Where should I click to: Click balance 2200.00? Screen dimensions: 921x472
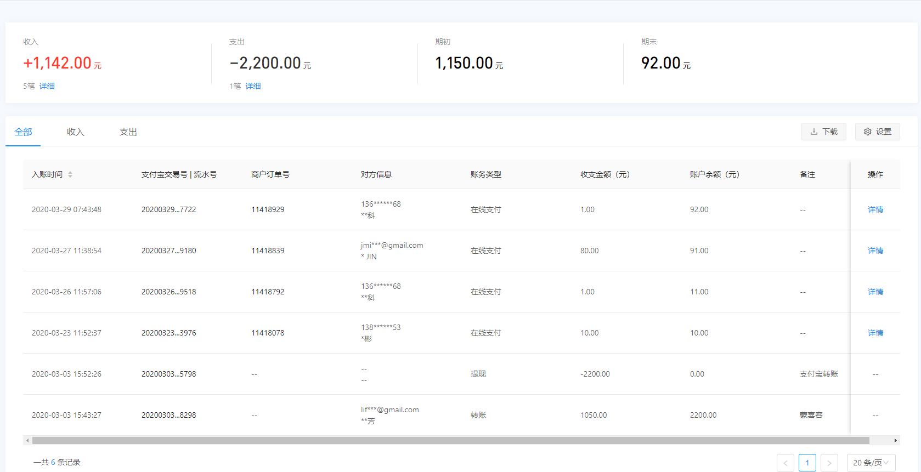(703, 415)
